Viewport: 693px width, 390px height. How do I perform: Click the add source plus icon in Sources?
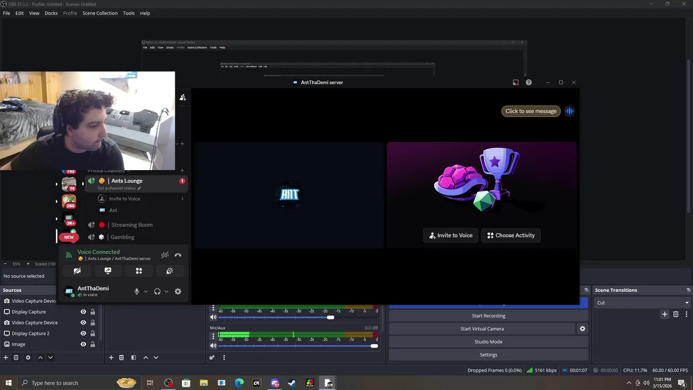pyautogui.click(x=6, y=357)
